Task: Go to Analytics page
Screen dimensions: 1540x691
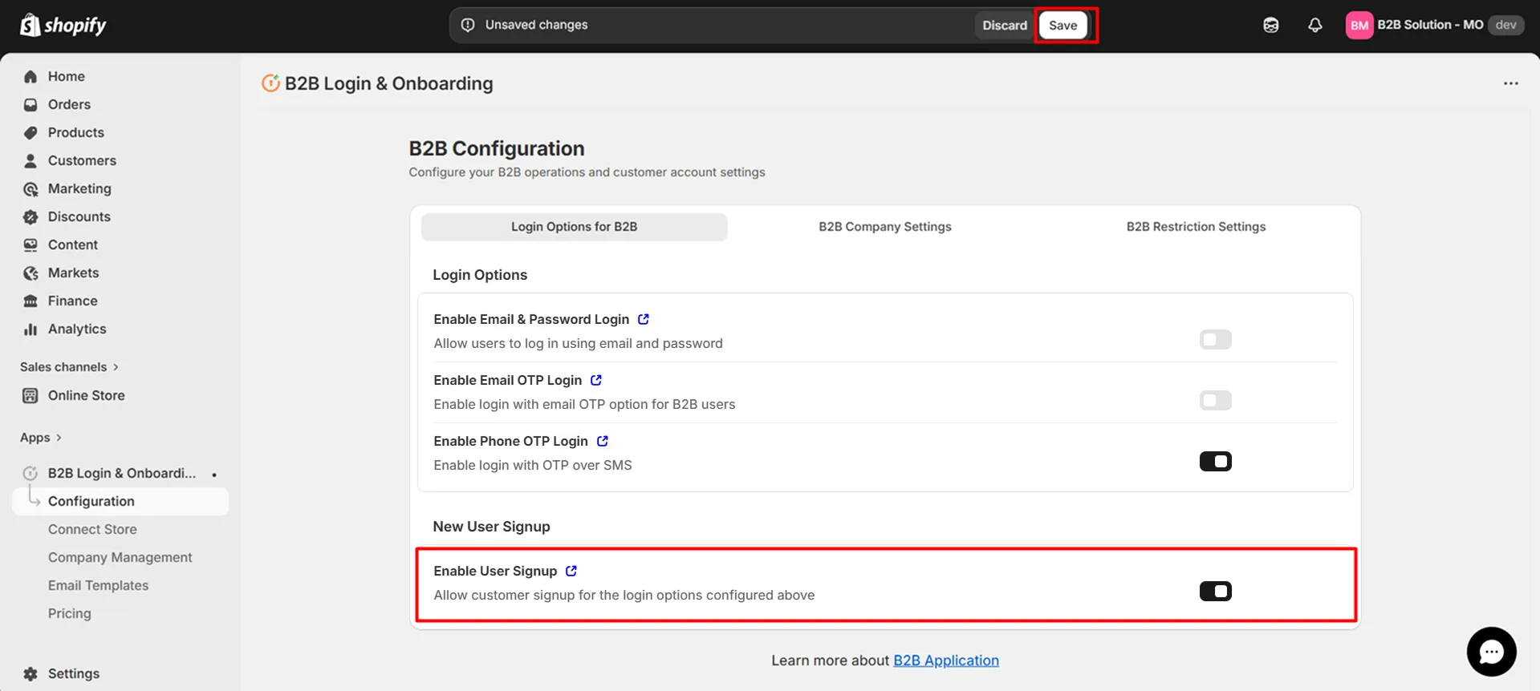Action: (76, 329)
